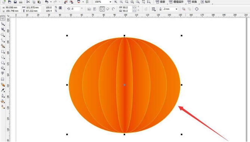Select the Rectangle tool
250x142 pixels.
(x=3, y=52)
